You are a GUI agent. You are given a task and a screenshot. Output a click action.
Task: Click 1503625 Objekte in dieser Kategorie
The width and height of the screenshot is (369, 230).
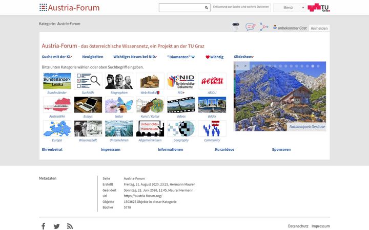point(150,201)
